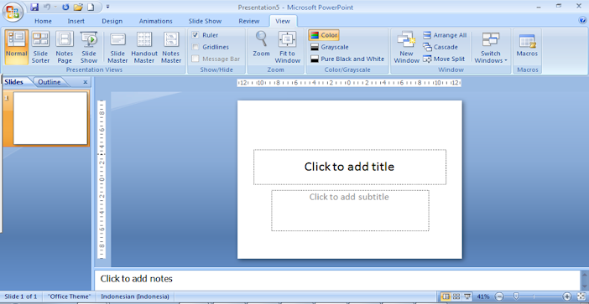Click Slide Sorter icon in status bar
Screen dimensions: 589x304
click(456, 296)
